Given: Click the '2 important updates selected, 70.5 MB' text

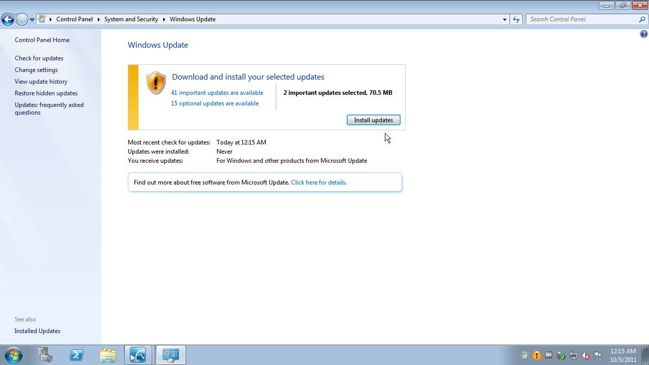Looking at the screenshot, I should coord(338,93).
